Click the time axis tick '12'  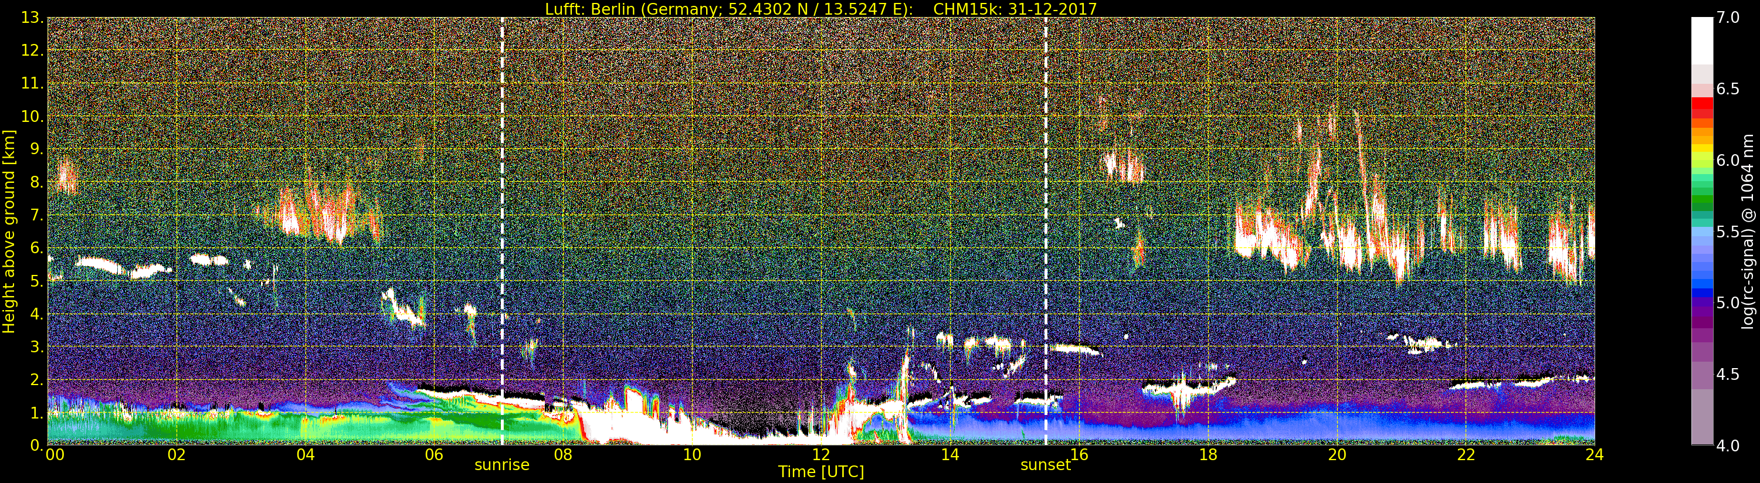tap(820, 455)
